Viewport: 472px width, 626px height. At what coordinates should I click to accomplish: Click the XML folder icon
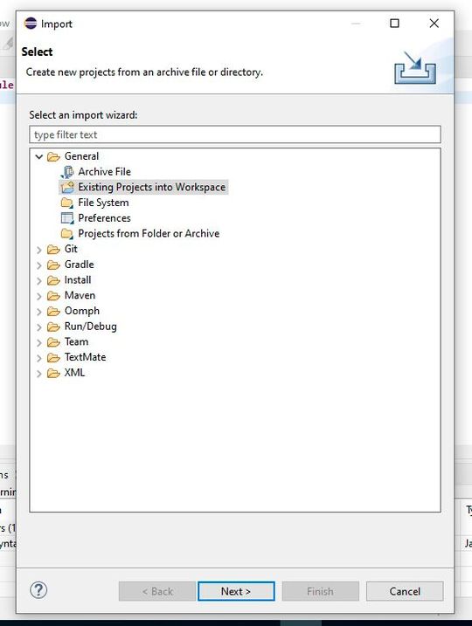53,374
